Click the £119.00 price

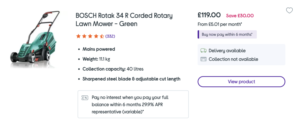[x=209, y=15]
